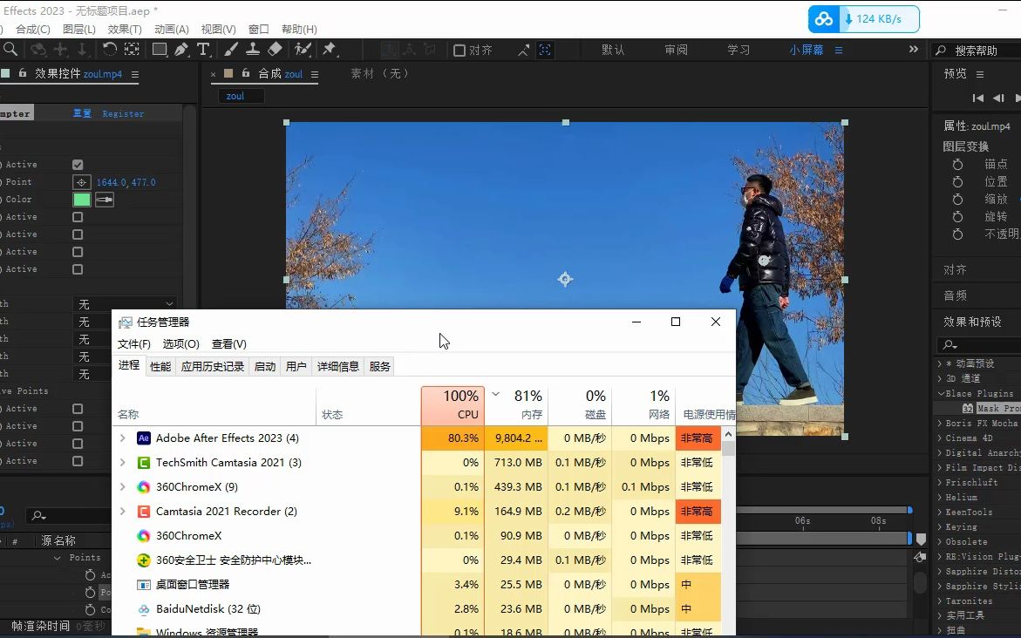The width and height of the screenshot is (1021, 638).
Task: Open the 查看 menu in Task Manager
Action: coord(228,343)
